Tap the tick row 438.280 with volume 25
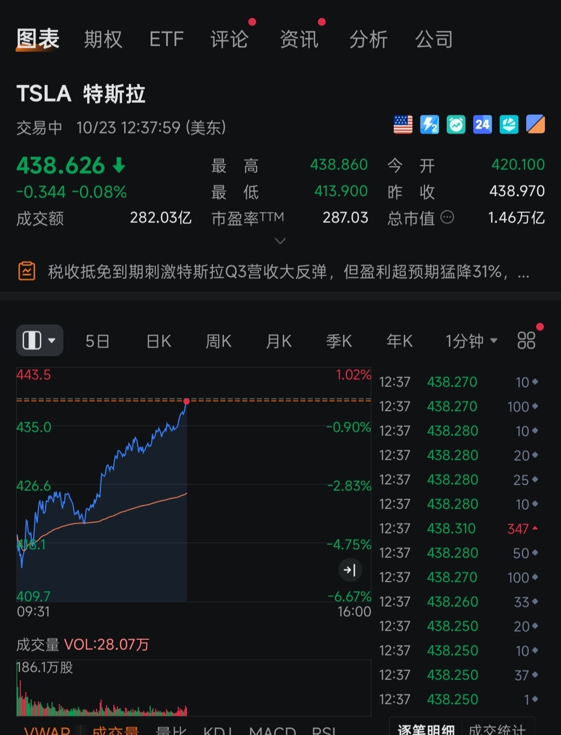The image size is (561, 735). pyautogui.click(x=459, y=479)
